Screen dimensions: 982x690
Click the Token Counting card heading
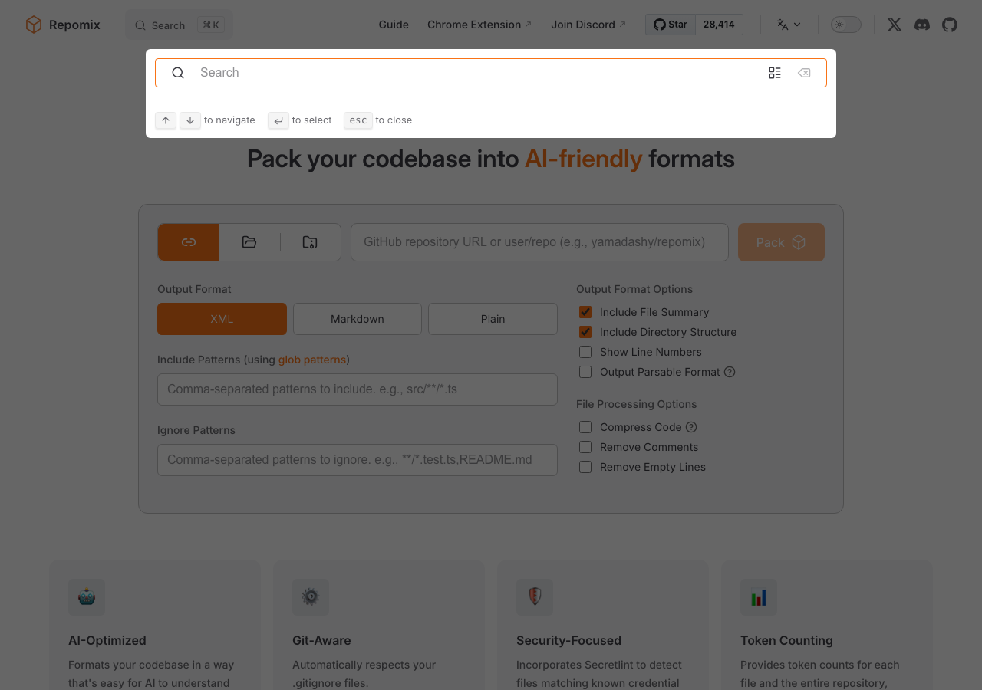point(786,640)
